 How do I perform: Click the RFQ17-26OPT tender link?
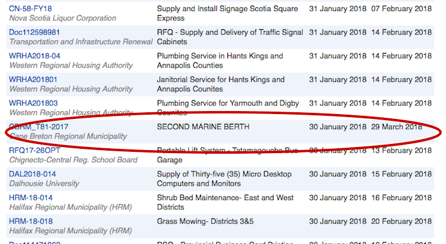point(34,151)
